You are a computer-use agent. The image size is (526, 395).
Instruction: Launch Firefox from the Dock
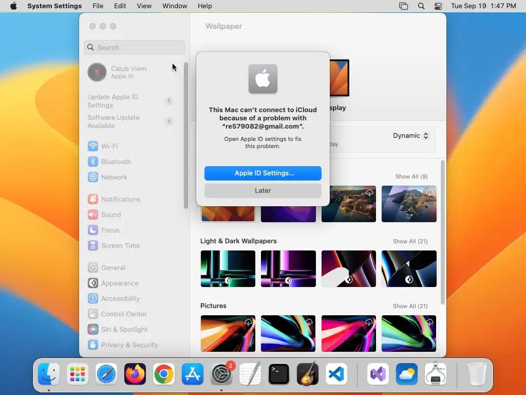pos(135,374)
